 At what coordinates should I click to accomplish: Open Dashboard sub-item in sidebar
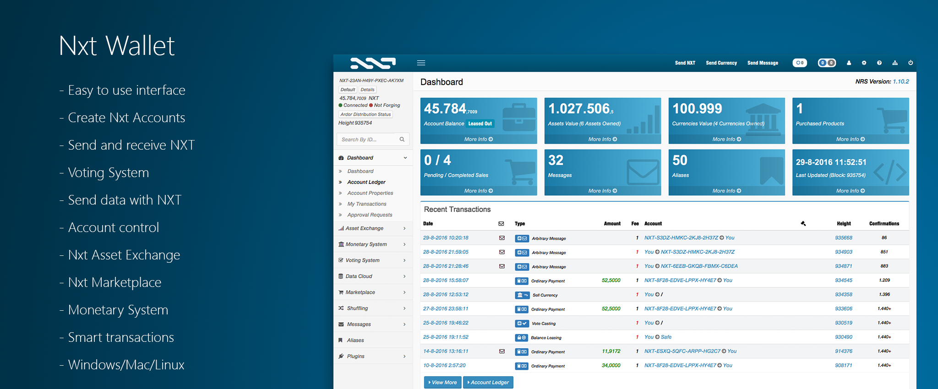pyautogui.click(x=360, y=171)
